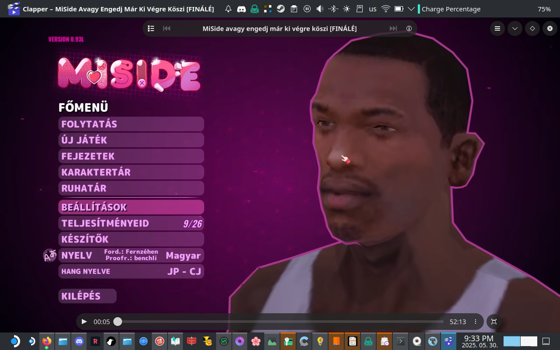Toggle fullscreen mode in Clapper
This screenshot has width=560, height=350.
coord(494,322)
